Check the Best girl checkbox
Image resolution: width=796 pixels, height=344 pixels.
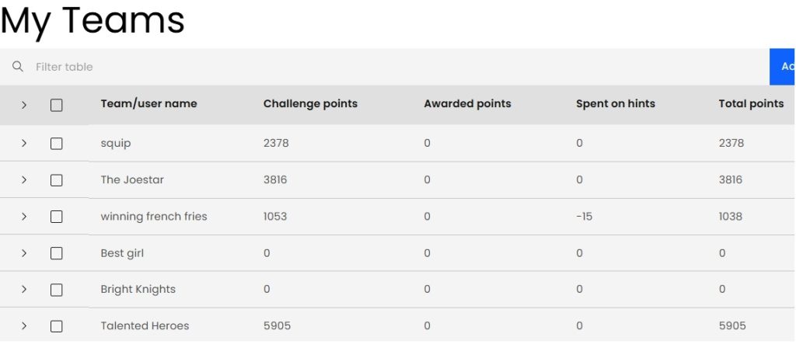pos(57,253)
